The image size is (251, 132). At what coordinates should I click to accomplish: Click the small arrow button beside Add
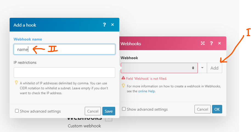[202, 68]
